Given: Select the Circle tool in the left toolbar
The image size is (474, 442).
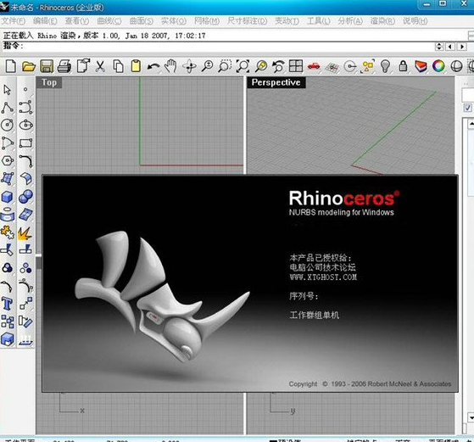Looking at the screenshot, I should tap(8, 125).
